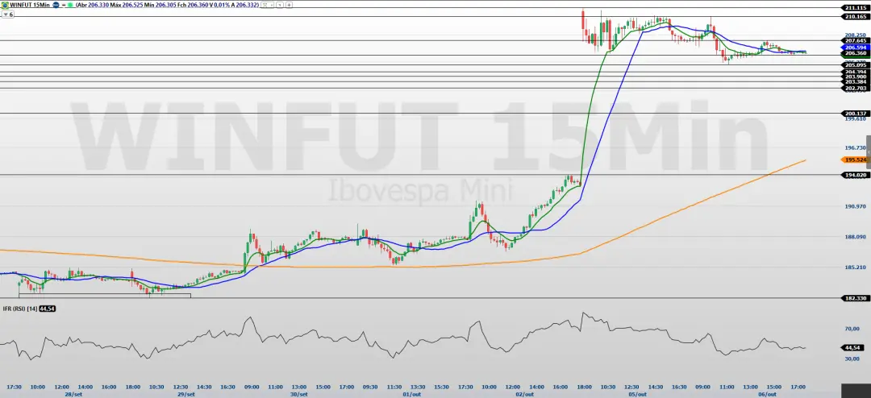The height and width of the screenshot is (398, 871).
Task: Click the 188.090 price axis label
Action: point(855,237)
